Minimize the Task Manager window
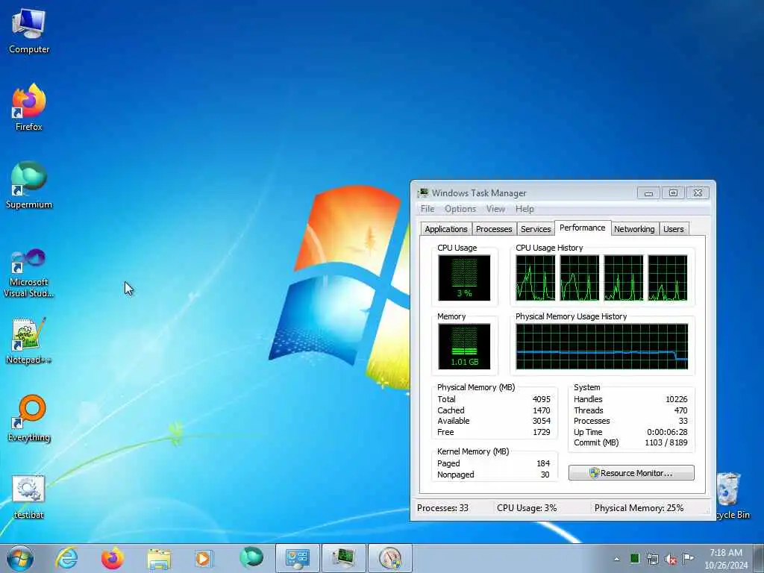This screenshot has width=764, height=573. pos(648,193)
